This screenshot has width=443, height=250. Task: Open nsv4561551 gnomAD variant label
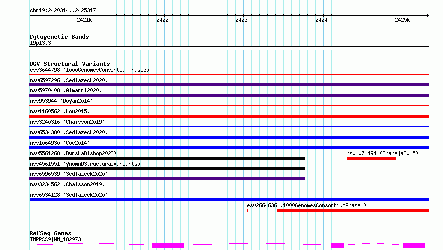click(x=85, y=164)
